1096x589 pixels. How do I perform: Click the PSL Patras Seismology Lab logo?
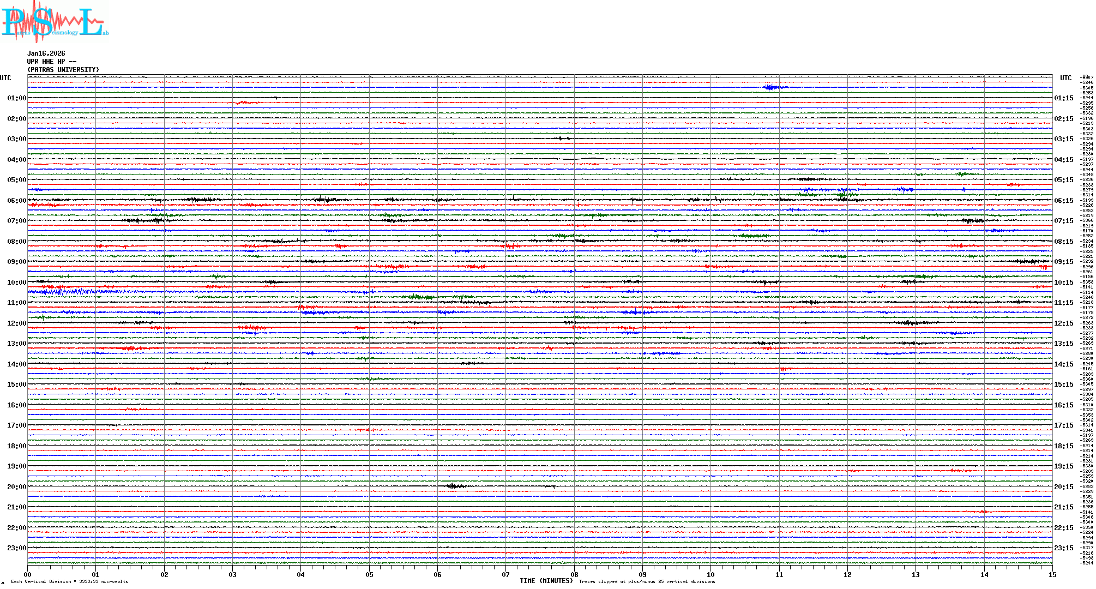(55, 22)
